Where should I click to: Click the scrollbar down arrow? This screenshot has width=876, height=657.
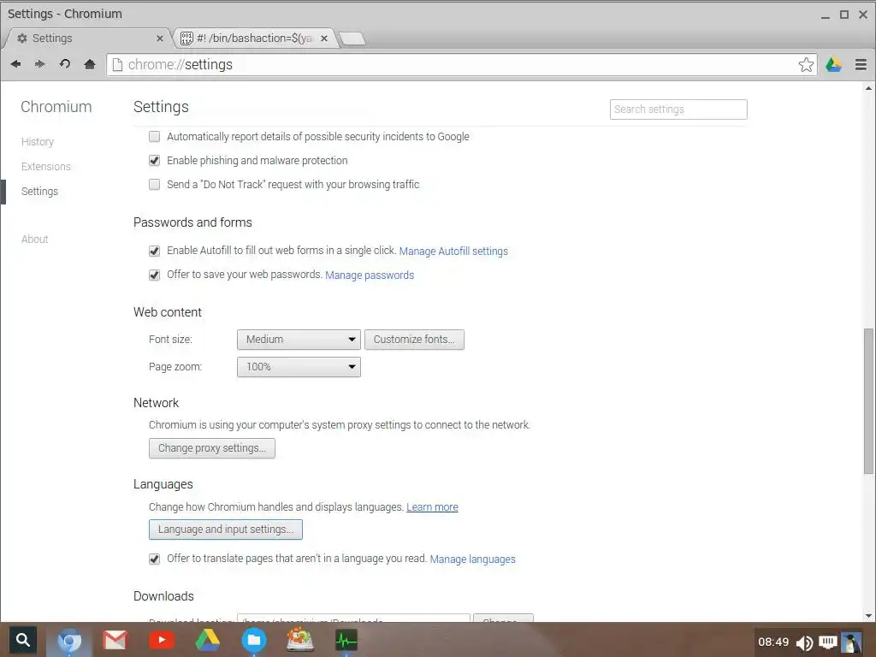pos(868,616)
